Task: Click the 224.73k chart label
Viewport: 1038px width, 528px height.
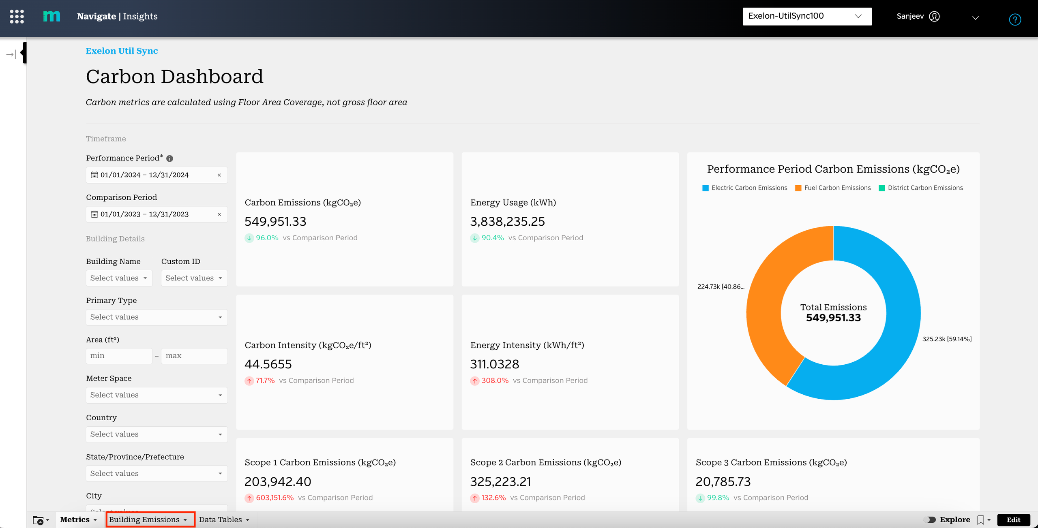Action: click(721, 287)
